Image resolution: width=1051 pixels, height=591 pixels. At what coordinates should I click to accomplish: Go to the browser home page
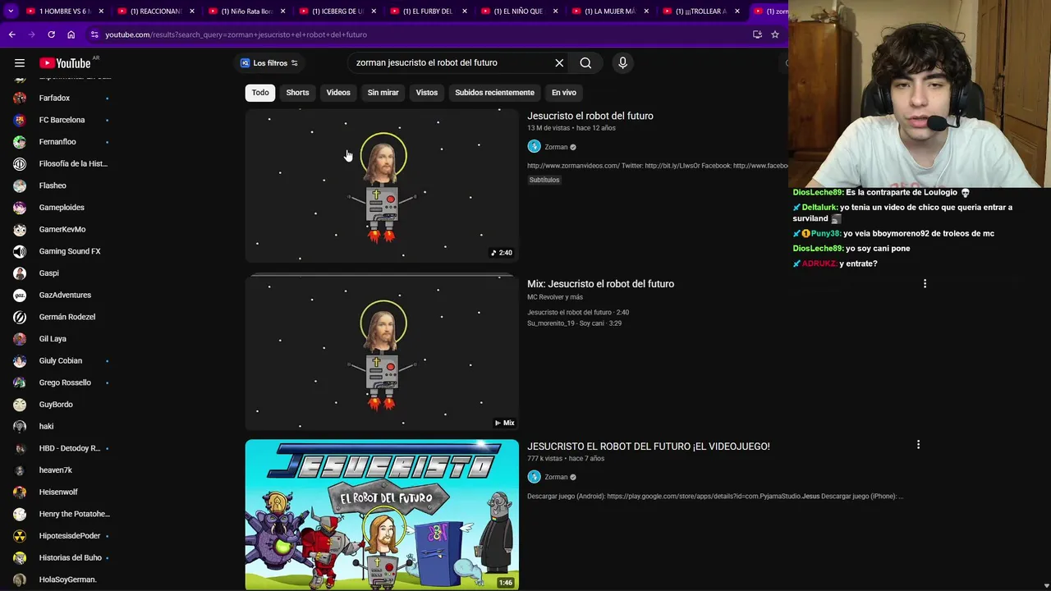coord(71,34)
